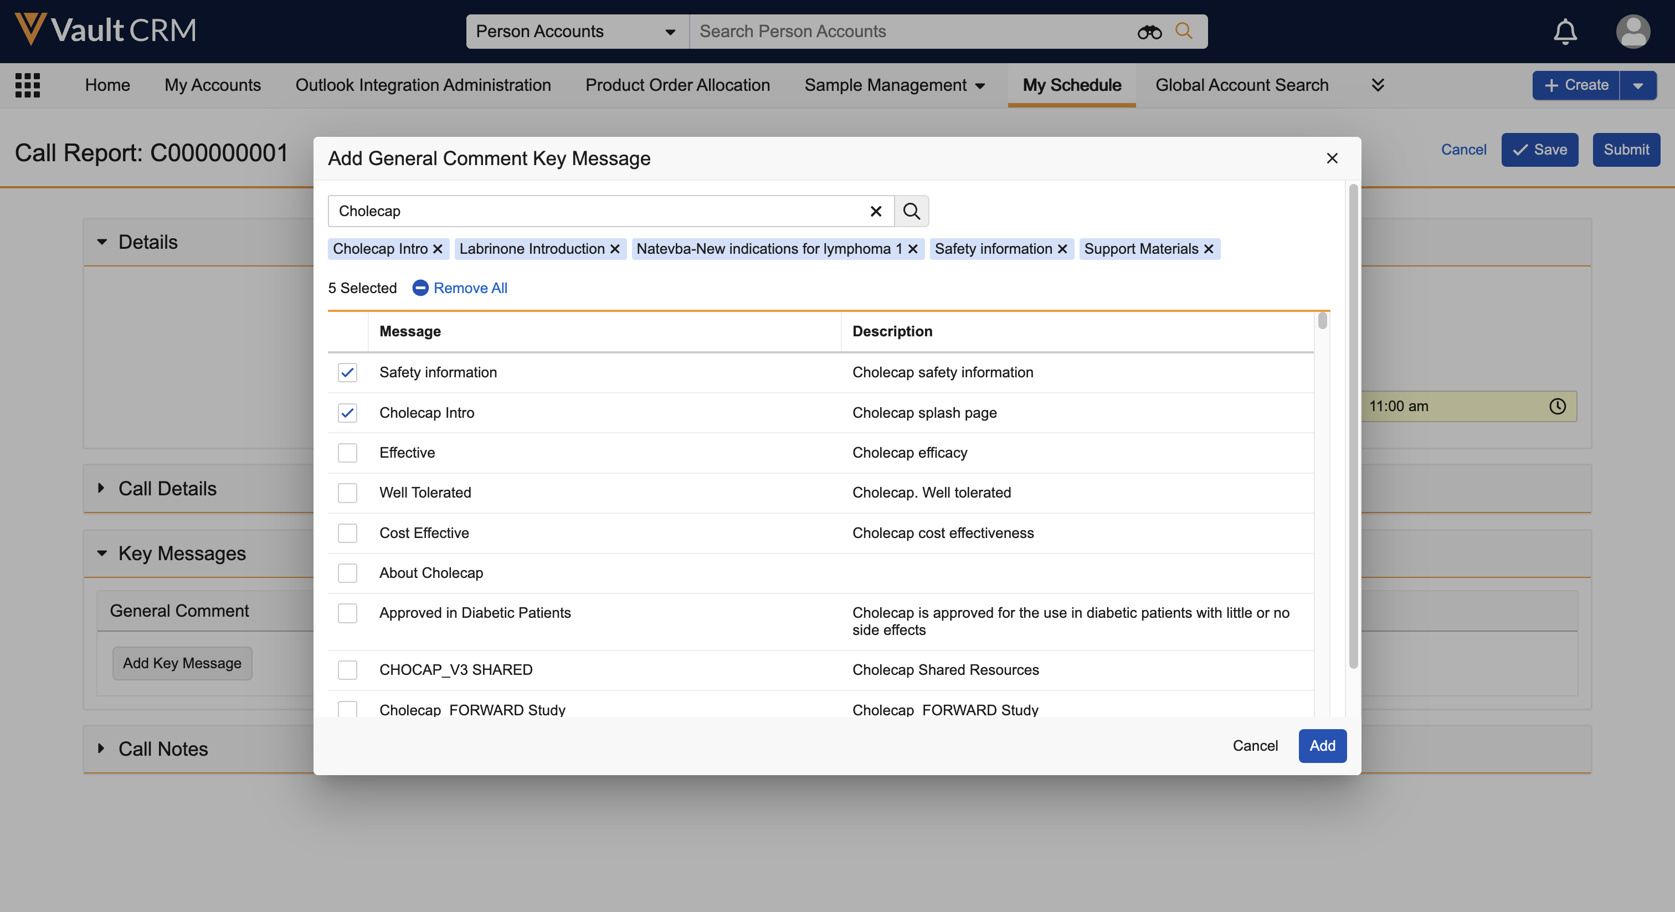Open the user profile avatar menu

tap(1632, 31)
